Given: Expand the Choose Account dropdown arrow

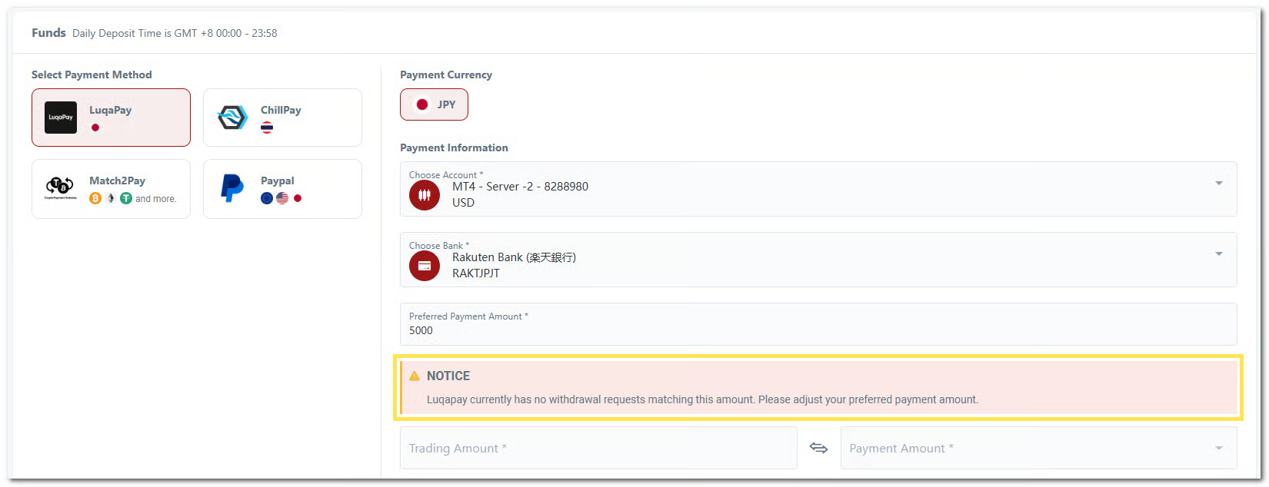Looking at the screenshot, I should (1218, 183).
